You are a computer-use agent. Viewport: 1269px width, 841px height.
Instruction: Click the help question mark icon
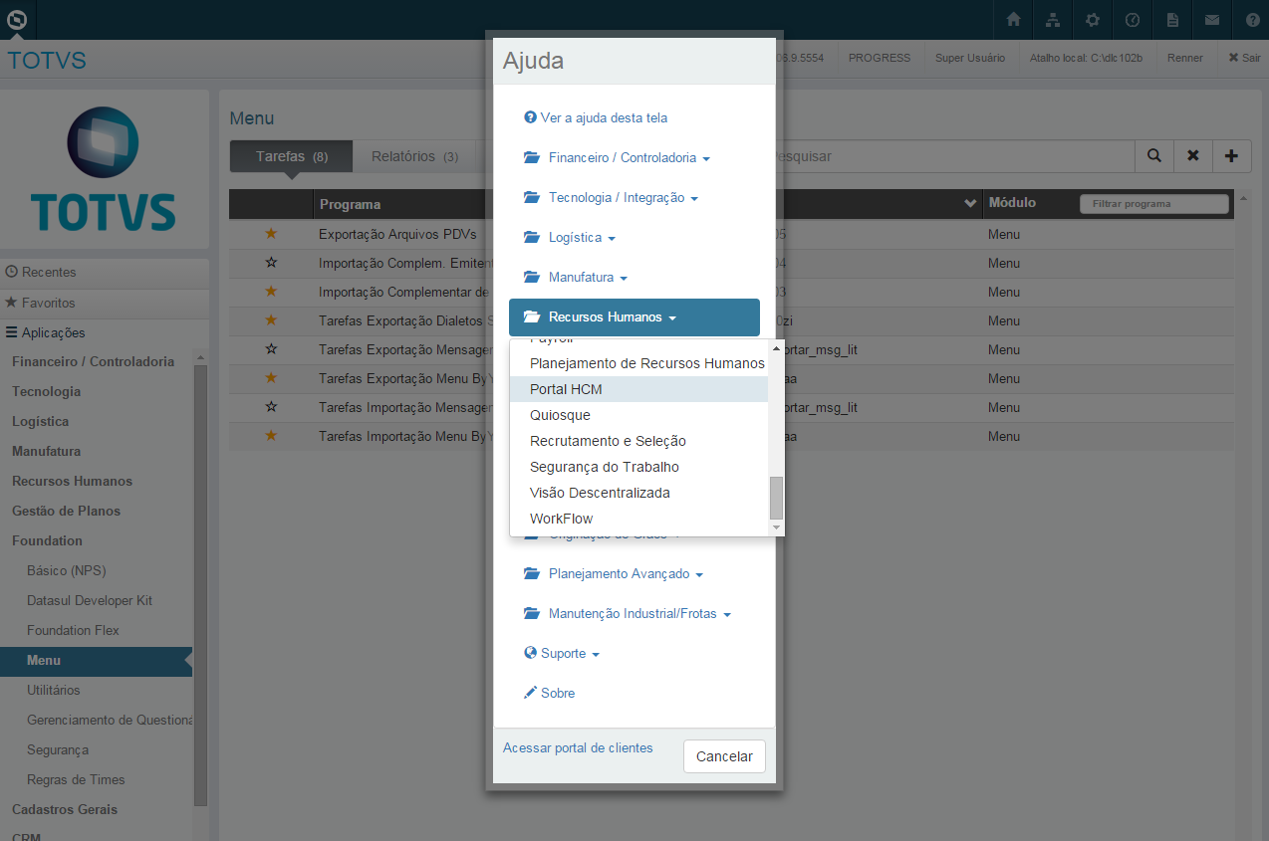[x=1251, y=20]
